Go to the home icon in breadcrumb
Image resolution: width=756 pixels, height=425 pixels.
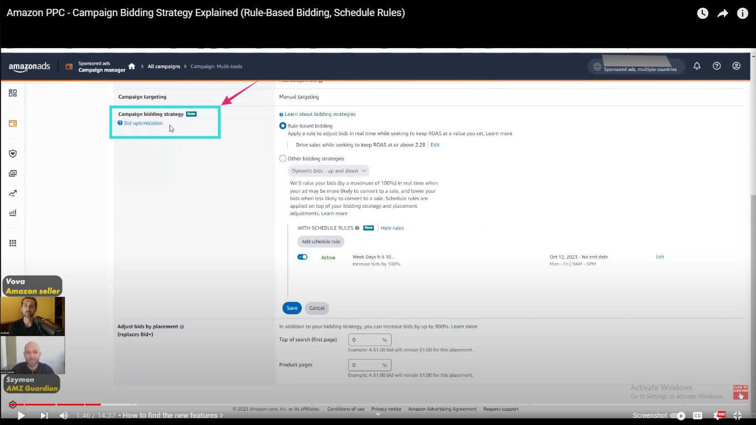(x=132, y=66)
